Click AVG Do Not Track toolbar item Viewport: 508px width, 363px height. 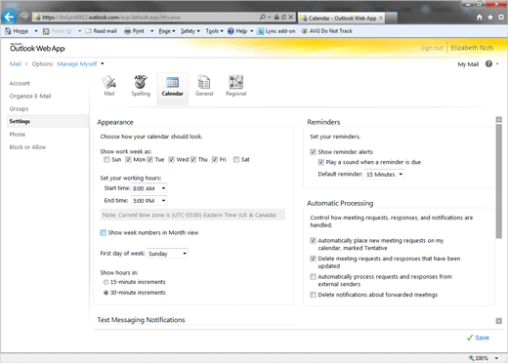[326, 31]
